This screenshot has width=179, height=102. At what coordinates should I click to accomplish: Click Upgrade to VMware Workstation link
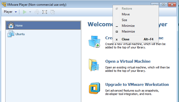pos(137,85)
